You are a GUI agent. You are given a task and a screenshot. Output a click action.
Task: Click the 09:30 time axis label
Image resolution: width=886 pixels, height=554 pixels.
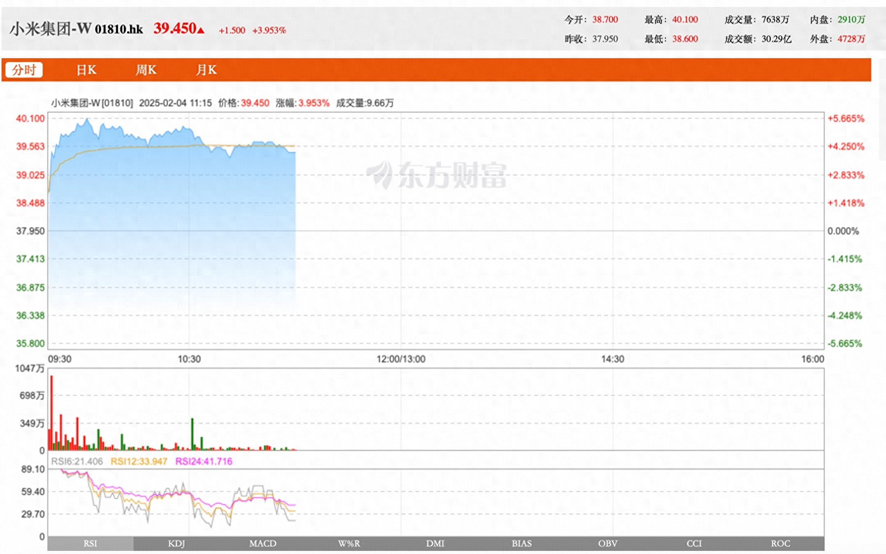59,359
